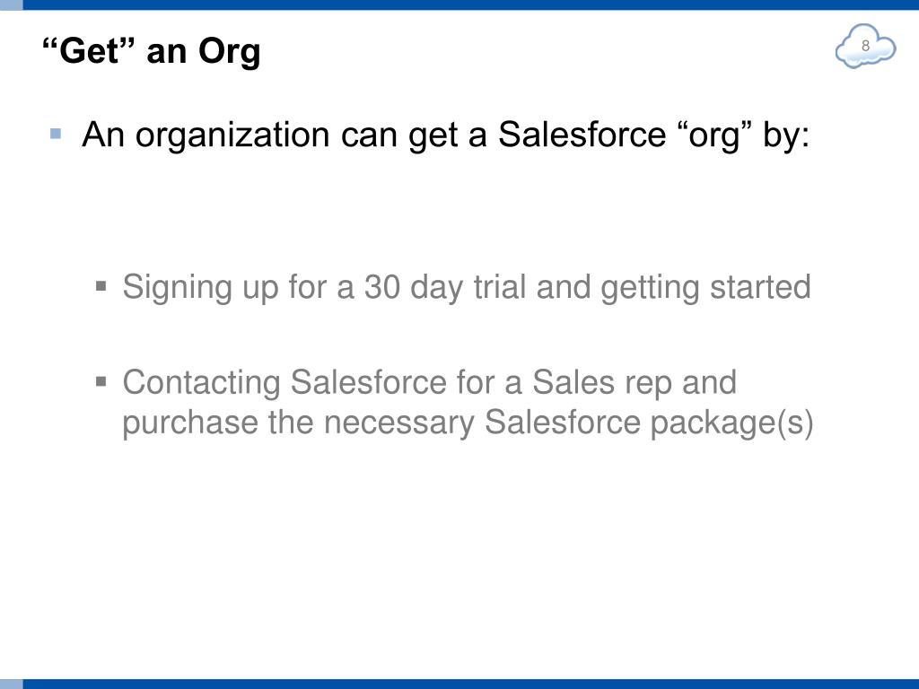Screen dimensions: 919x689
Task: Click the dark blue bar along the bottom
Action: [470, 685]
